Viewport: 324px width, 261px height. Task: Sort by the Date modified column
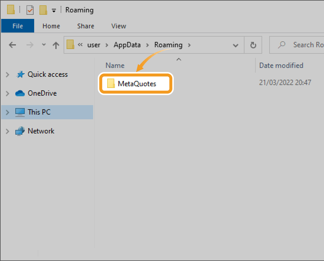pos(281,66)
